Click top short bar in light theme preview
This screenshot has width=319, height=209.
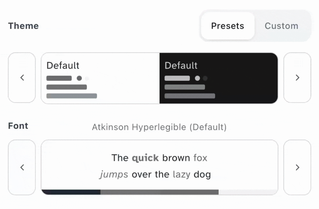(x=59, y=78)
